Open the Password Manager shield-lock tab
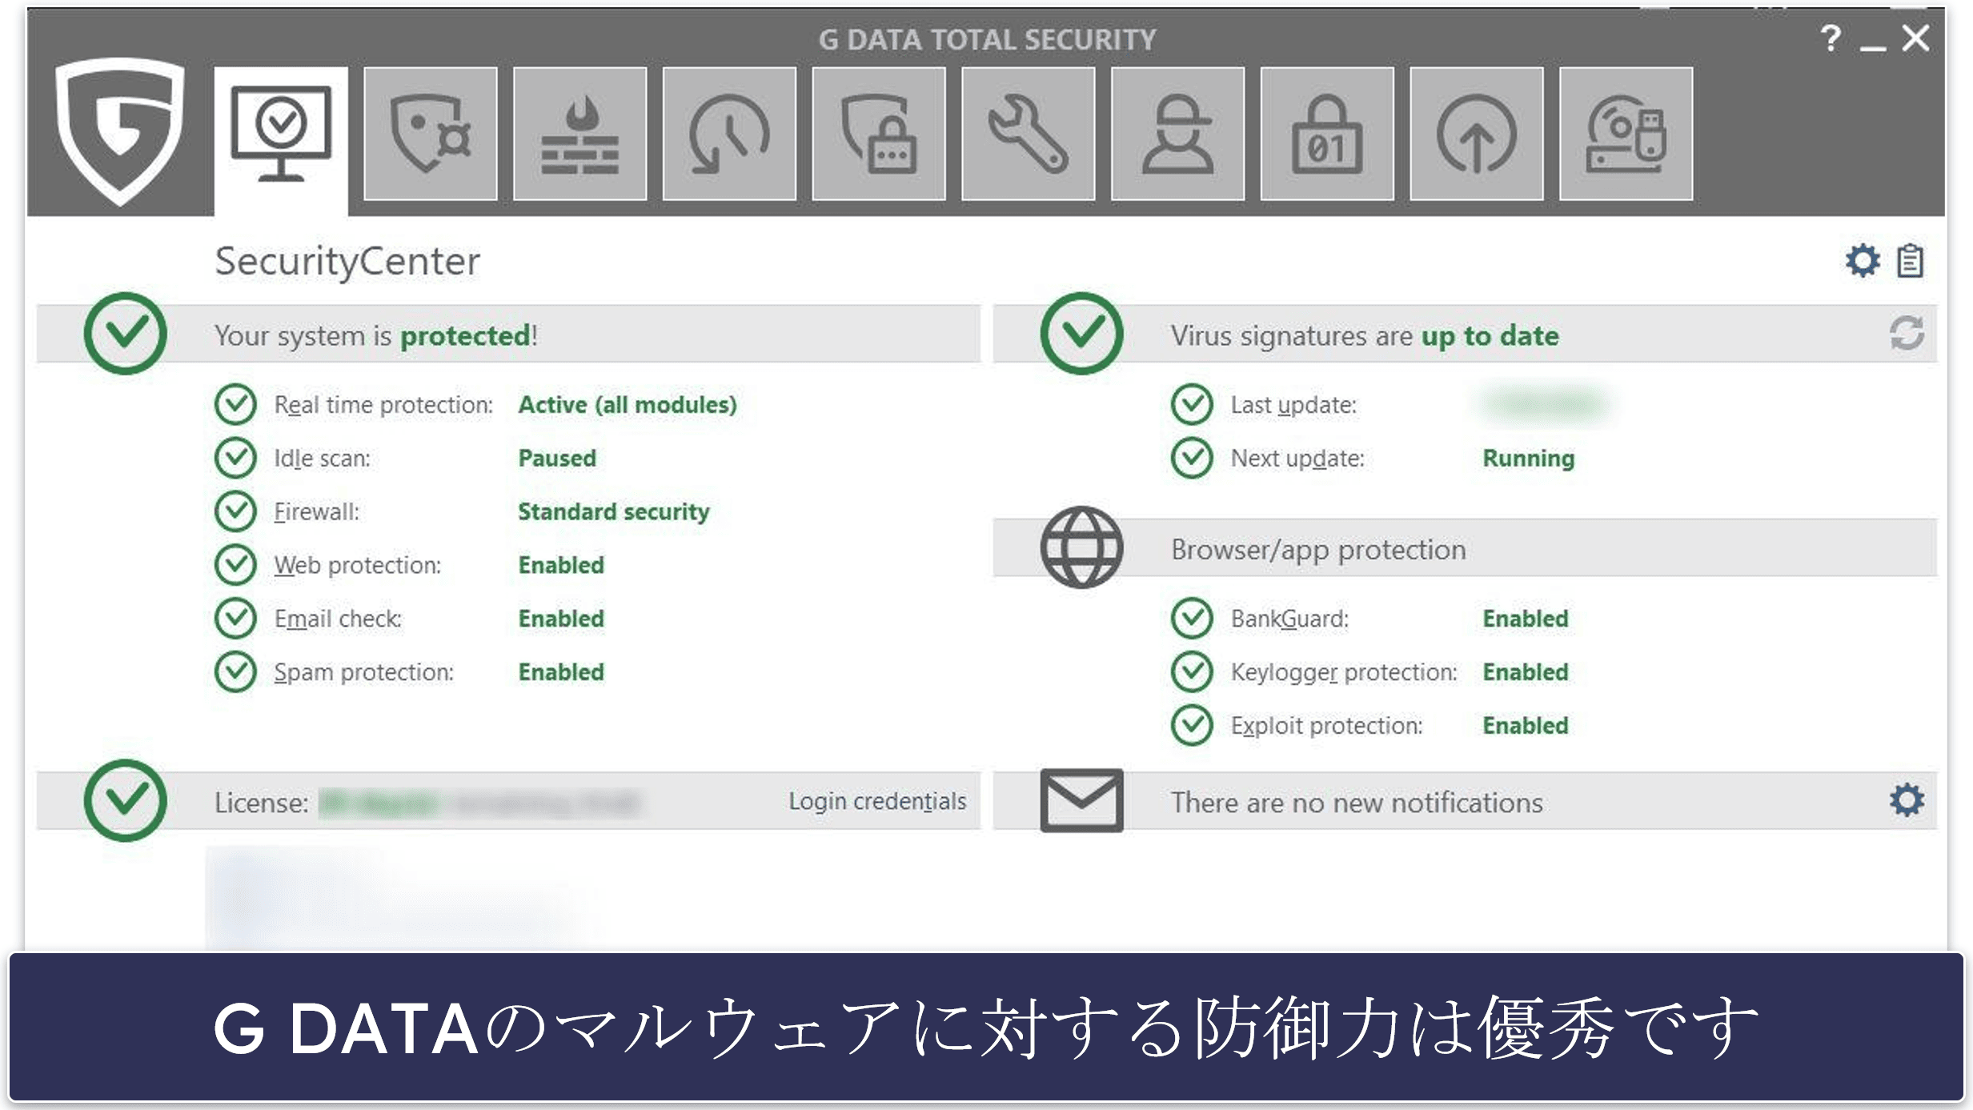The height and width of the screenshot is (1110, 1973). point(879,134)
